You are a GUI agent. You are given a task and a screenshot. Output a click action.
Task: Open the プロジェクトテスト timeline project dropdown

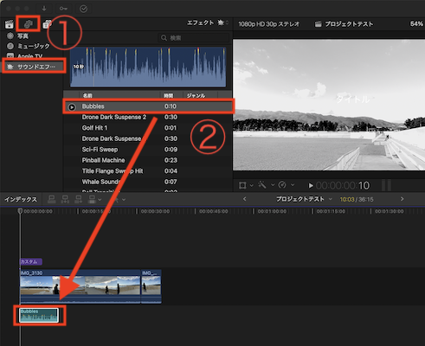coord(304,199)
